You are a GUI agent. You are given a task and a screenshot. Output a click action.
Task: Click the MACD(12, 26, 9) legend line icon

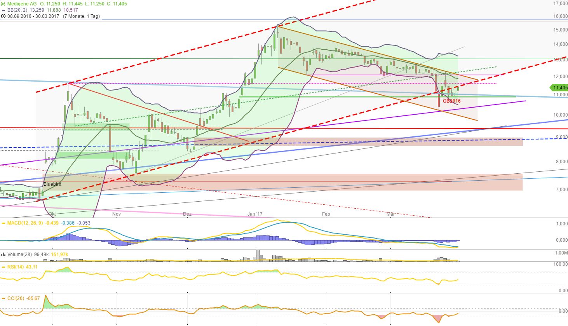pos(3,223)
